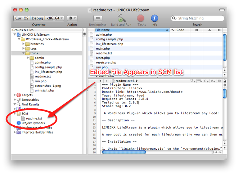Select config.sample.php in the tree
This screenshot has height=175, width=238.
[x=48, y=67]
